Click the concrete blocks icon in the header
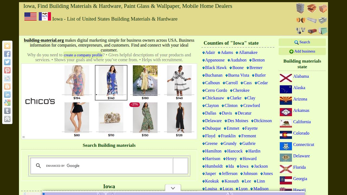The height and width of the screenshot is (195, 347). pos(300,8)
